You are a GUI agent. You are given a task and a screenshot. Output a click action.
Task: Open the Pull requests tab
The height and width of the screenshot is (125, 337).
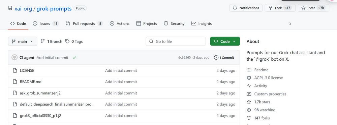click(84, 23)
